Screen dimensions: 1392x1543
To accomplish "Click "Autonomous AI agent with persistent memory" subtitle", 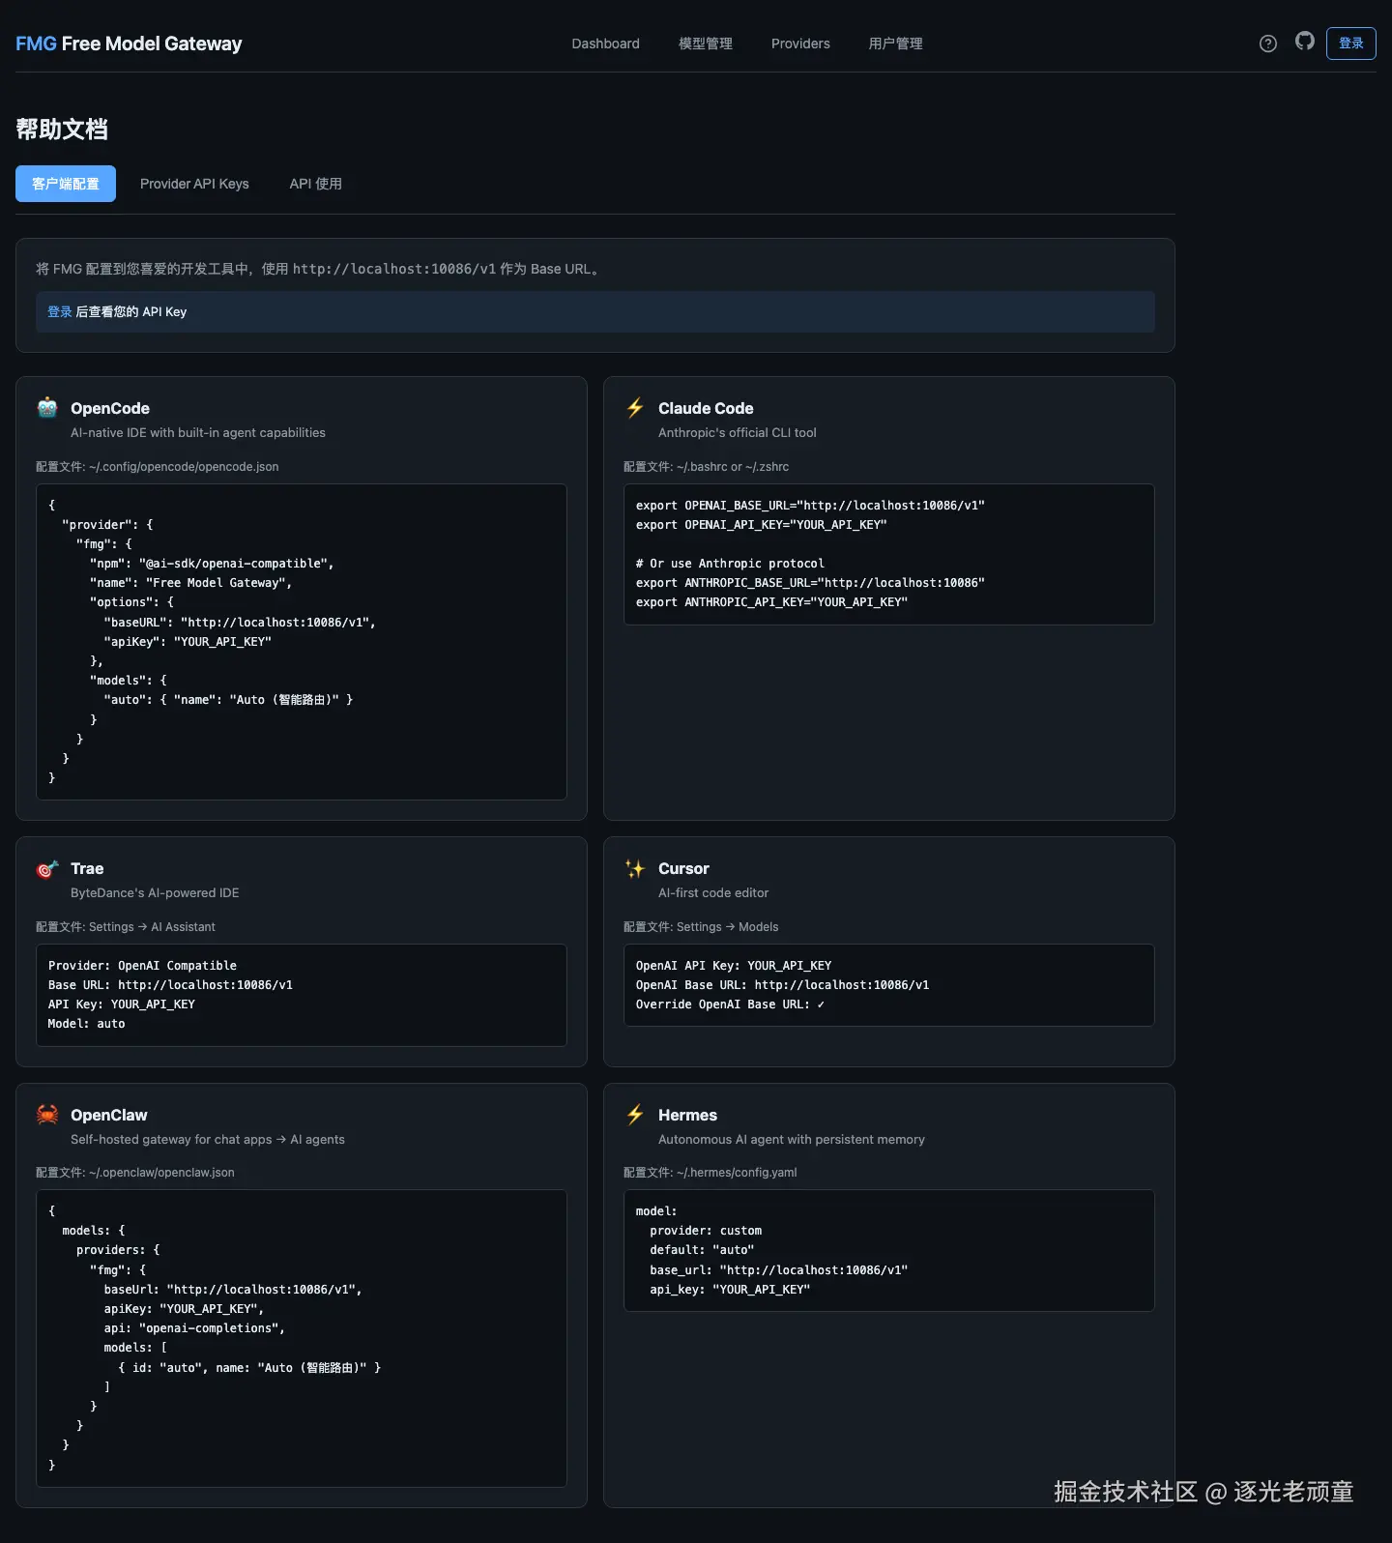I will [792, 1140].
